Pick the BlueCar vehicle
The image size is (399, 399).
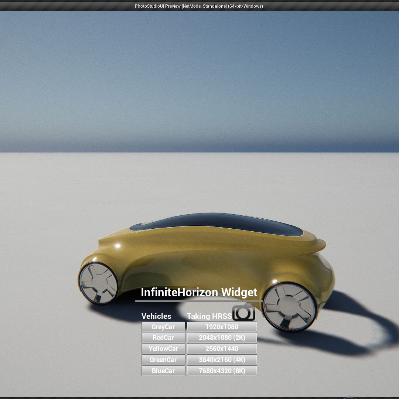(163, 371)
